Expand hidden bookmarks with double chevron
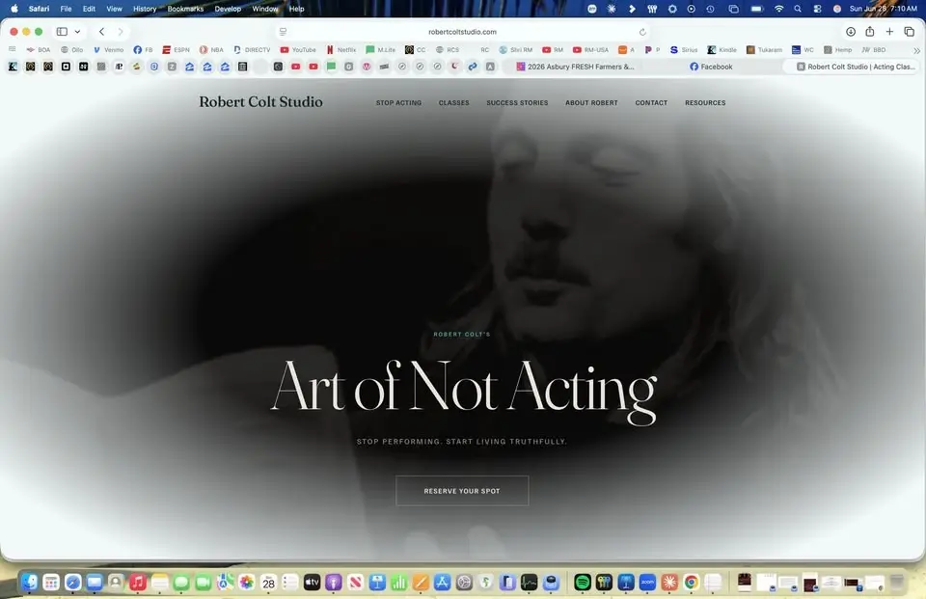Image resolution: width=926 pixels, height=599 pixels. (x=916, y=51)
